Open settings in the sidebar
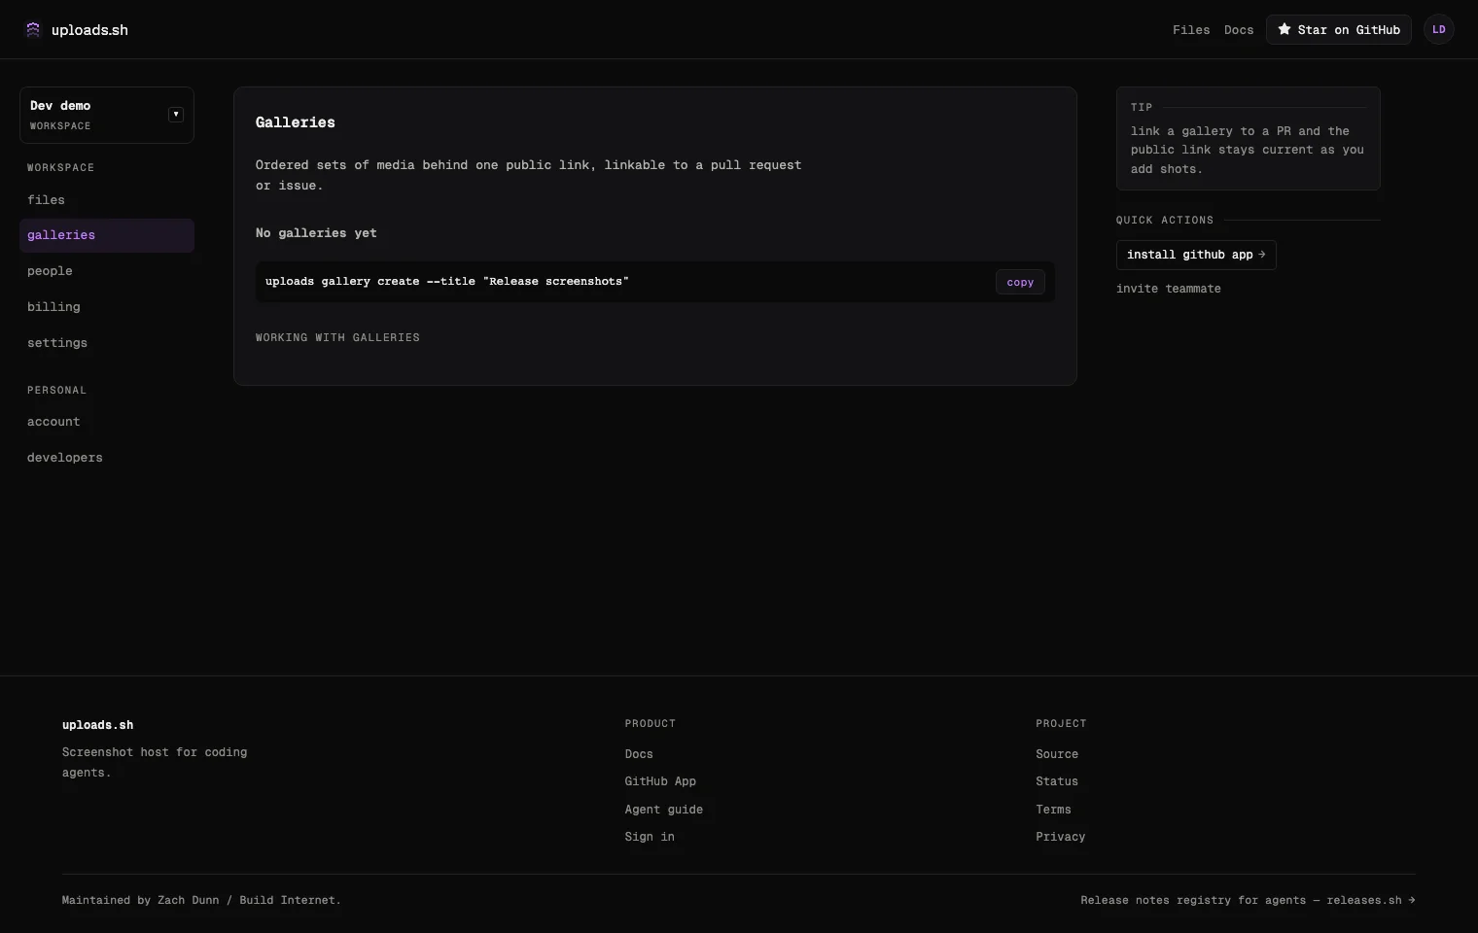Screen dimensions: 1478x933 pos(107,343)
